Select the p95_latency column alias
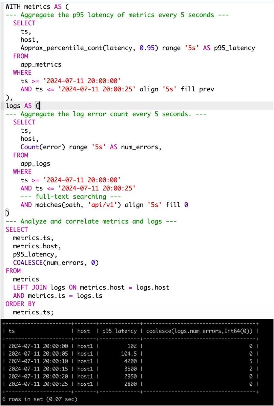The image size is (274, 406). tap(235, 48)
